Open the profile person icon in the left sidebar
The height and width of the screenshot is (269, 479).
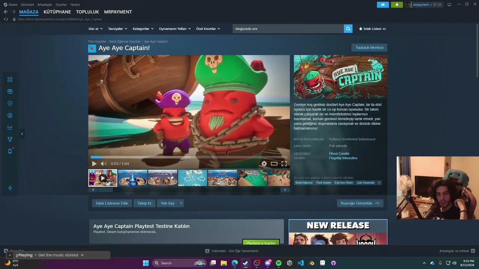pyautogui.click(x=10, y=115)
